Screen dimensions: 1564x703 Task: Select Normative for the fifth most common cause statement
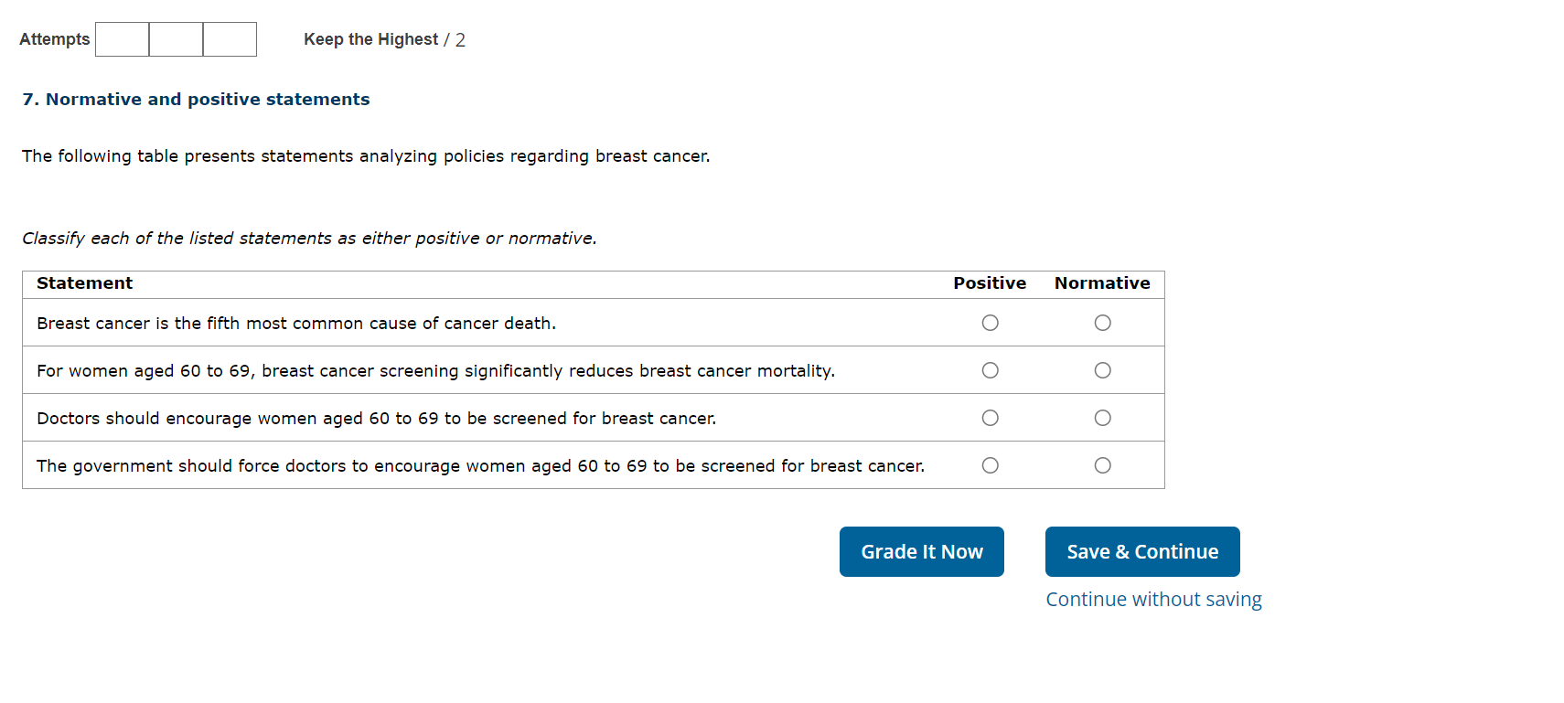(x=1102, y=323)
